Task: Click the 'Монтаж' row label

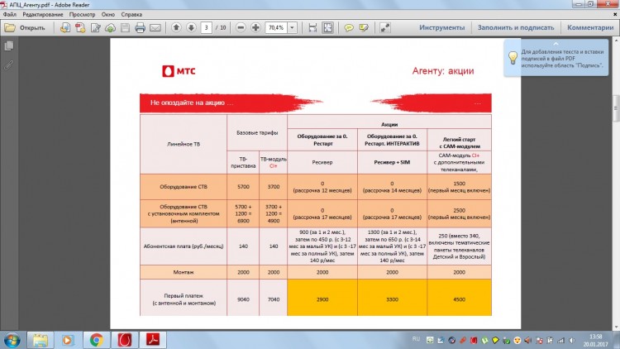Action: coord(184,272)
